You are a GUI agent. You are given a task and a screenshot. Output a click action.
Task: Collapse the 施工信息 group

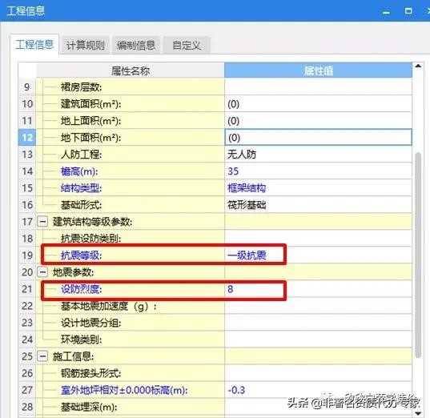coord(42,356)
